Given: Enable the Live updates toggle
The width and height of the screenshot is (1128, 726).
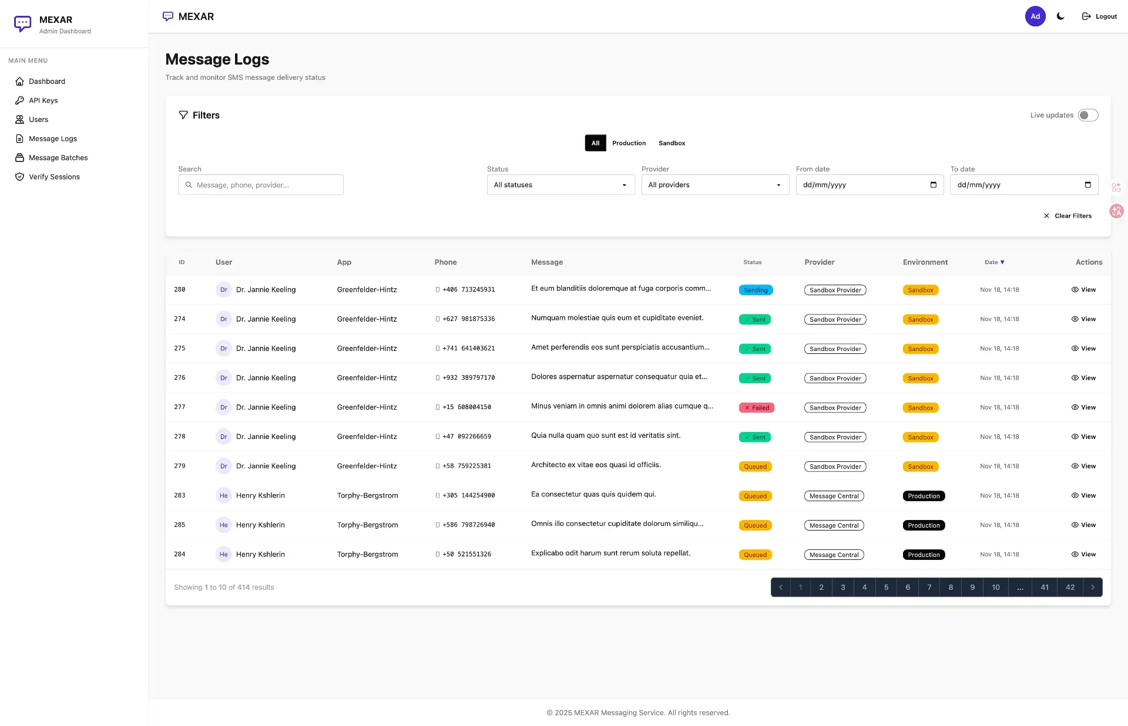Looking at the screenshot, I should [1087, 115].
